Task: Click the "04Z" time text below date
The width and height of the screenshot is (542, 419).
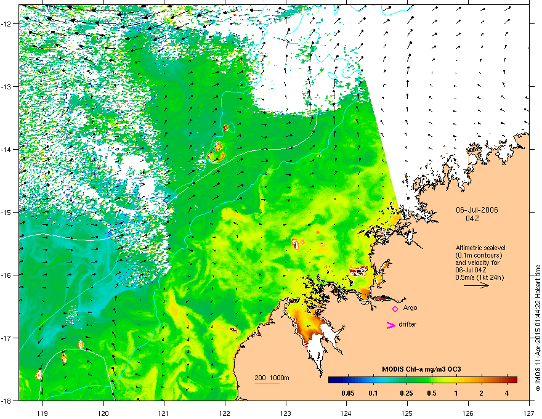Action: (x=472, y=219)
